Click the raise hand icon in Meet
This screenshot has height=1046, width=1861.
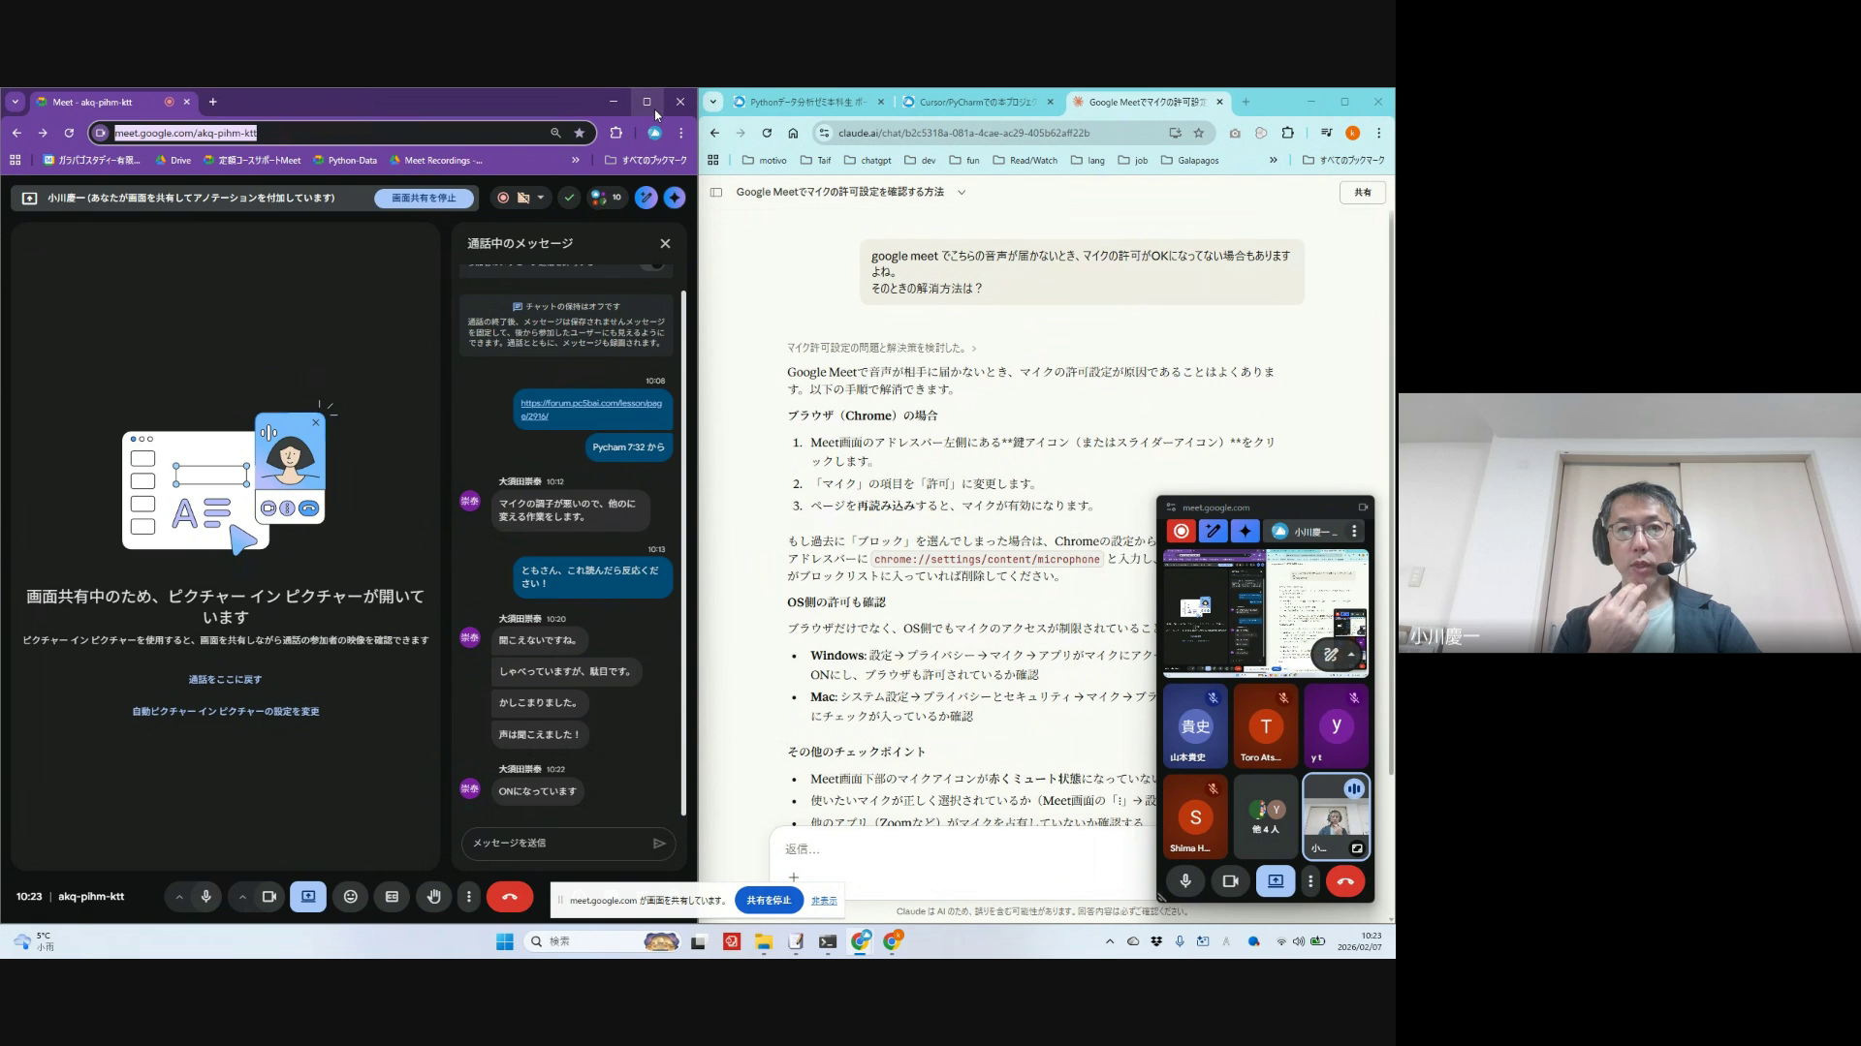(434, 897)
